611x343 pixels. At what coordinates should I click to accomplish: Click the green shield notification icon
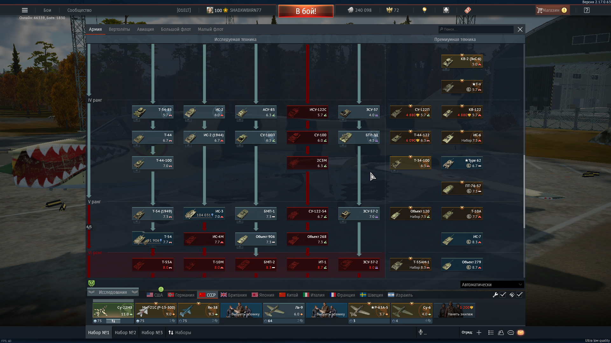click(x=91, y=283)
